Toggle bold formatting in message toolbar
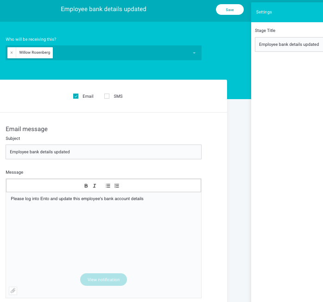The width and height of the screenshot is (323, 302). click(86, 186)
